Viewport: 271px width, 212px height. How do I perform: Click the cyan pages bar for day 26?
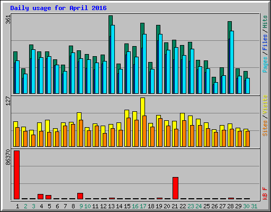tap(216, 88)
